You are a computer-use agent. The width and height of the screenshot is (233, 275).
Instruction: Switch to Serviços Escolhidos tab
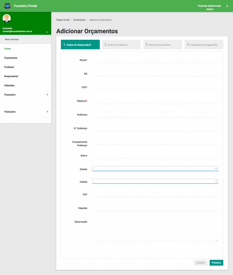pos(163,45)
